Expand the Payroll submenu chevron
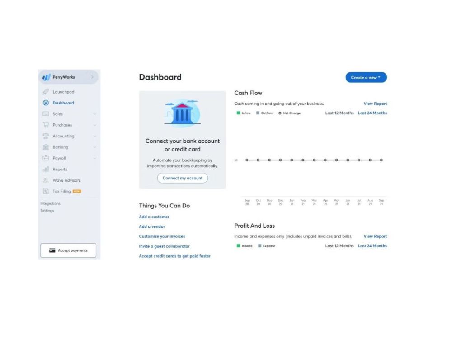The image size is (452, 339). click(x=94, y=158)
